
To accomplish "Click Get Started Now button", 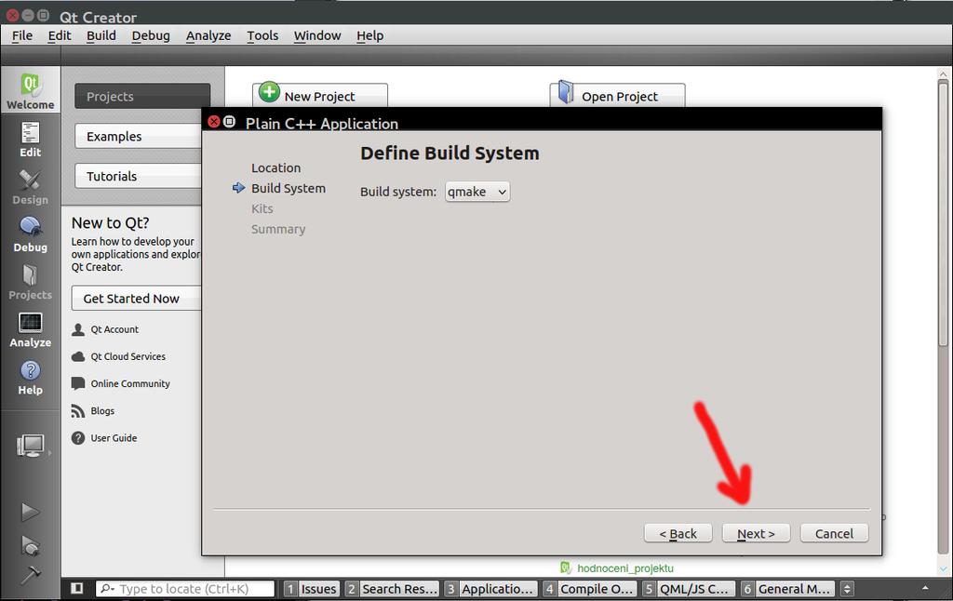I will [x=136, y=299].
